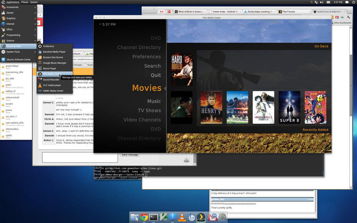Open Ubuntu Software Center from Applications menu

pos(18,59)
